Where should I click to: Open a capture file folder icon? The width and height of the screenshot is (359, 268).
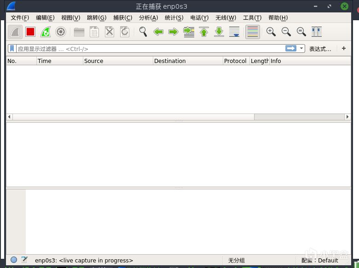click(79, 32)
